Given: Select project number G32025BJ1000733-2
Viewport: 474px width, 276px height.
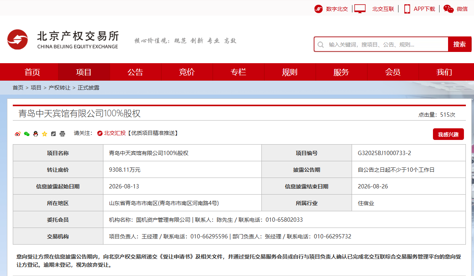Looking at the screenshot, I should [x=384, y=153].
